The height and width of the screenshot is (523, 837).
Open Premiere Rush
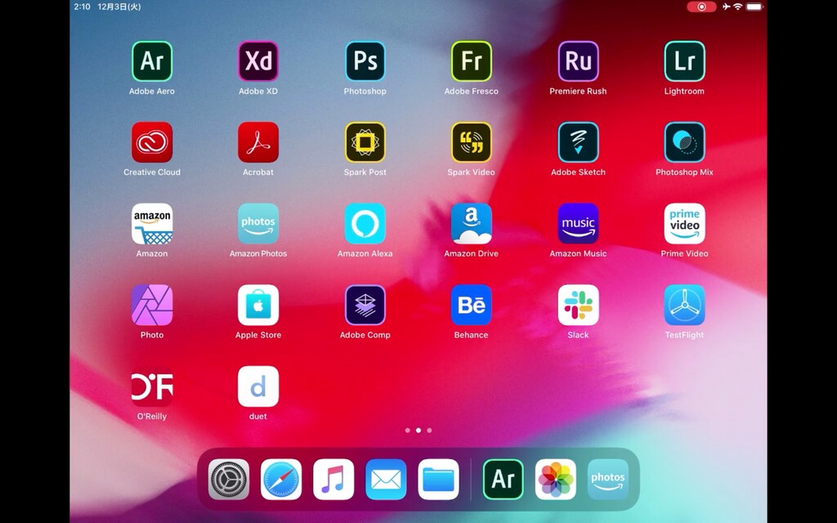(x=578, y=60)
